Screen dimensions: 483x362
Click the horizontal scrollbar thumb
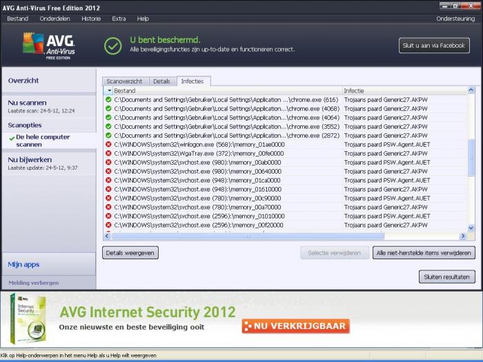point(248,236)
